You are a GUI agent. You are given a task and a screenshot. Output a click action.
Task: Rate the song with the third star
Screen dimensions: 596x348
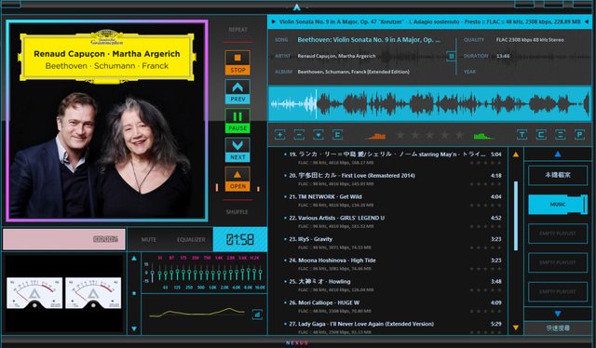pyautogui.click(x=430, y=135)
